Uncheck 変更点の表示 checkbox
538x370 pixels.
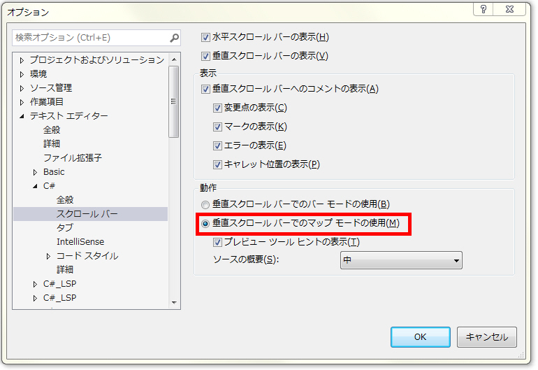click(218, 108)
